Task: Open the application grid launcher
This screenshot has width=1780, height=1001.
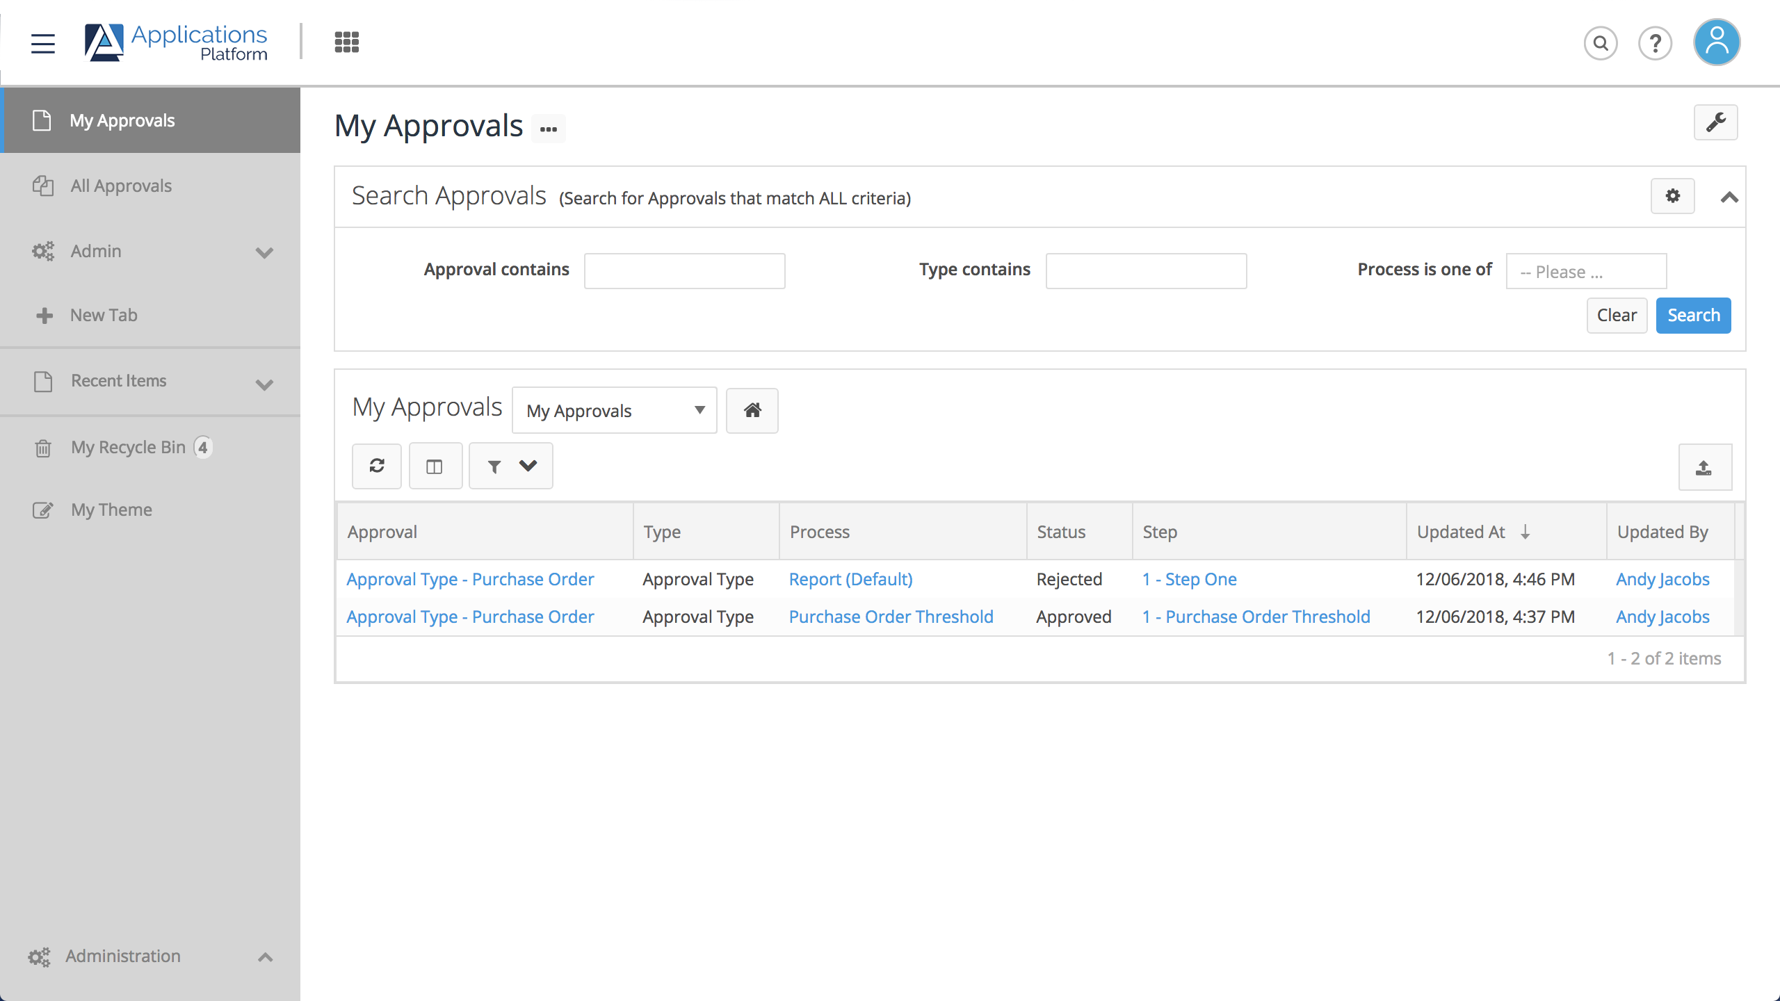Action: pyautogui.click(x=346, y=42)
